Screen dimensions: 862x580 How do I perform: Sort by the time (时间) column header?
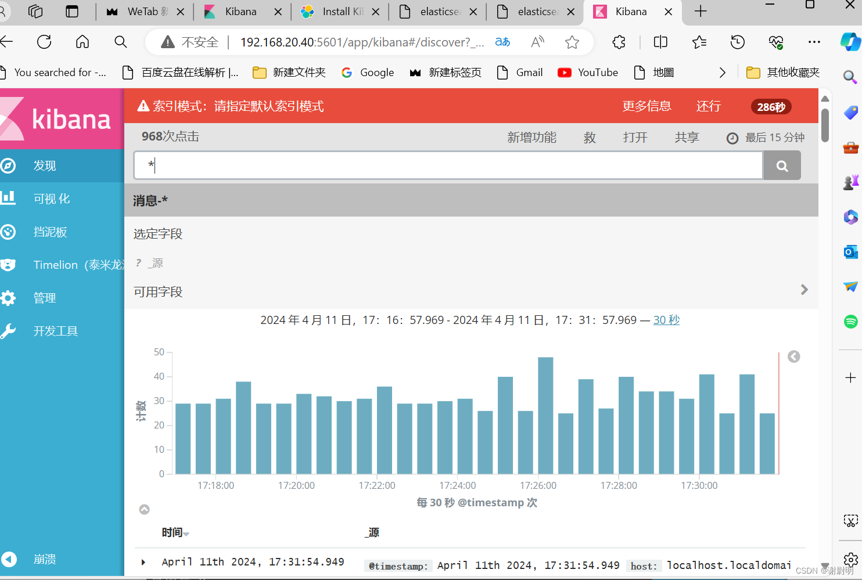pos(175,532)
